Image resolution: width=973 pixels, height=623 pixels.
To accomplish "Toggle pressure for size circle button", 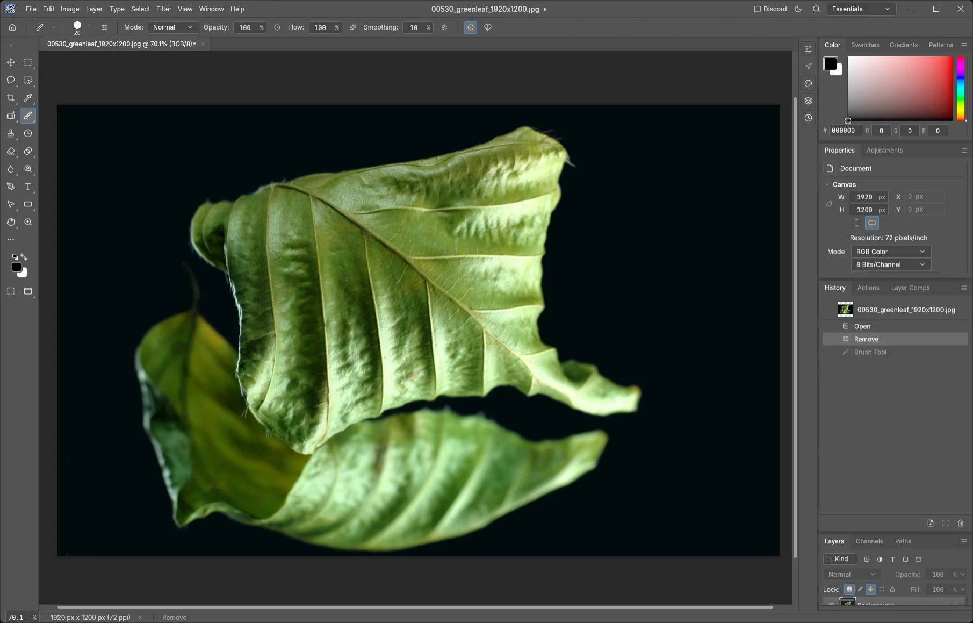I will point(471,27).
